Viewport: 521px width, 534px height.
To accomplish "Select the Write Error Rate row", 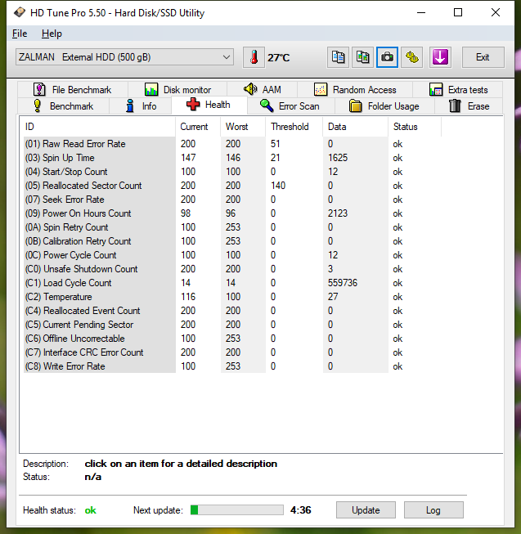I will [232, 366].
